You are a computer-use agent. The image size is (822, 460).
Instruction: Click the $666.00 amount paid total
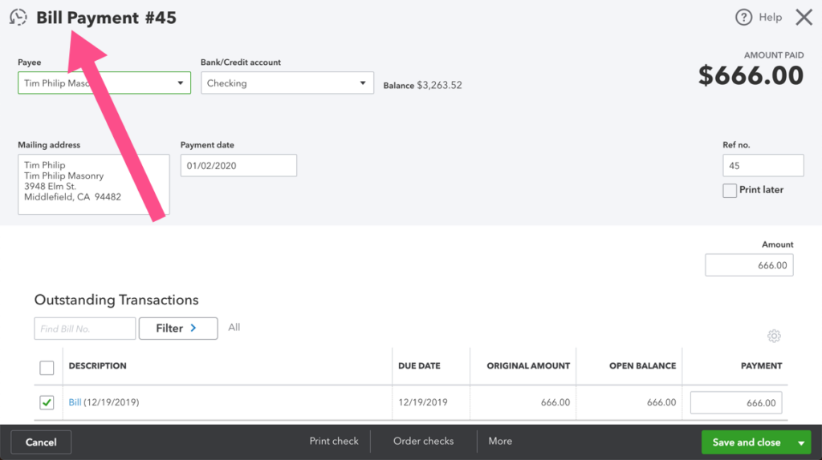click(751, 76)
